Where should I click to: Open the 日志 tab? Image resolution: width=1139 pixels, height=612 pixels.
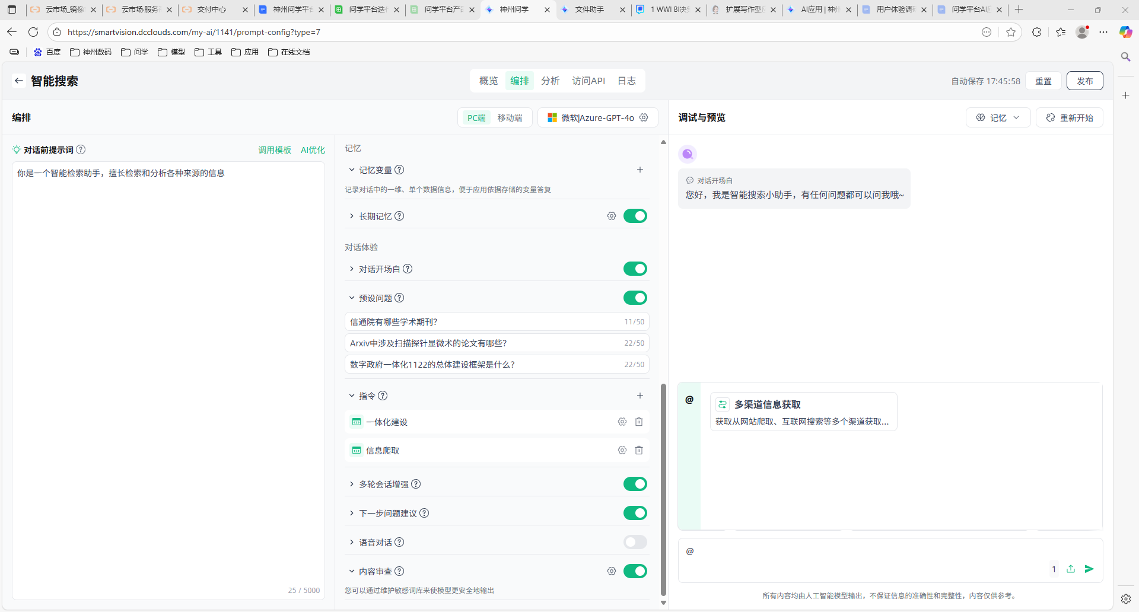(626, 81)
